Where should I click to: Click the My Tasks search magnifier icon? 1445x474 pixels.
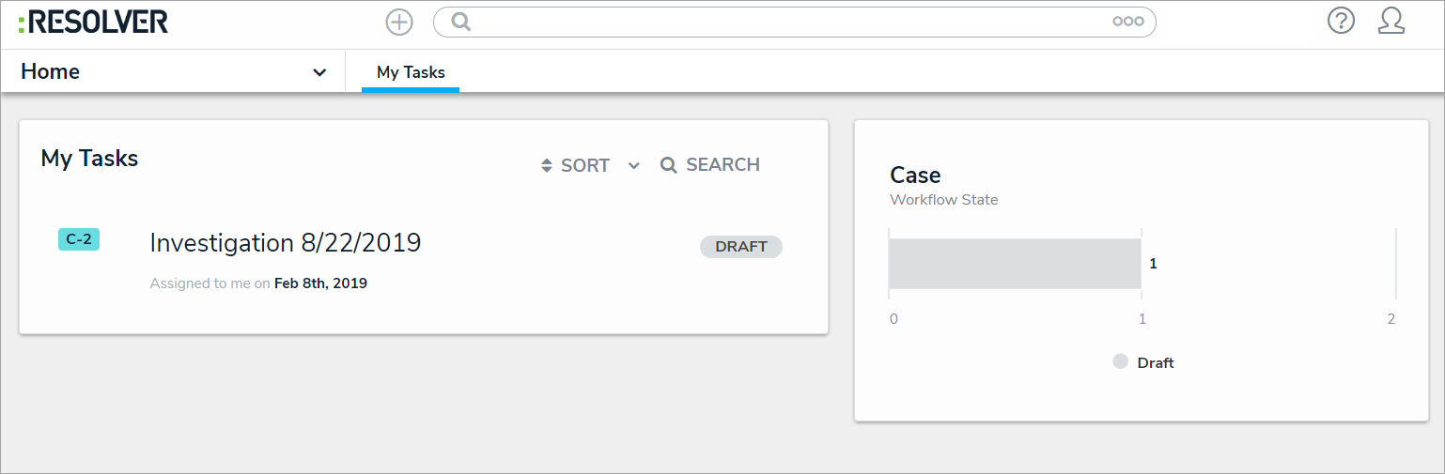click(x=669, y=165)
